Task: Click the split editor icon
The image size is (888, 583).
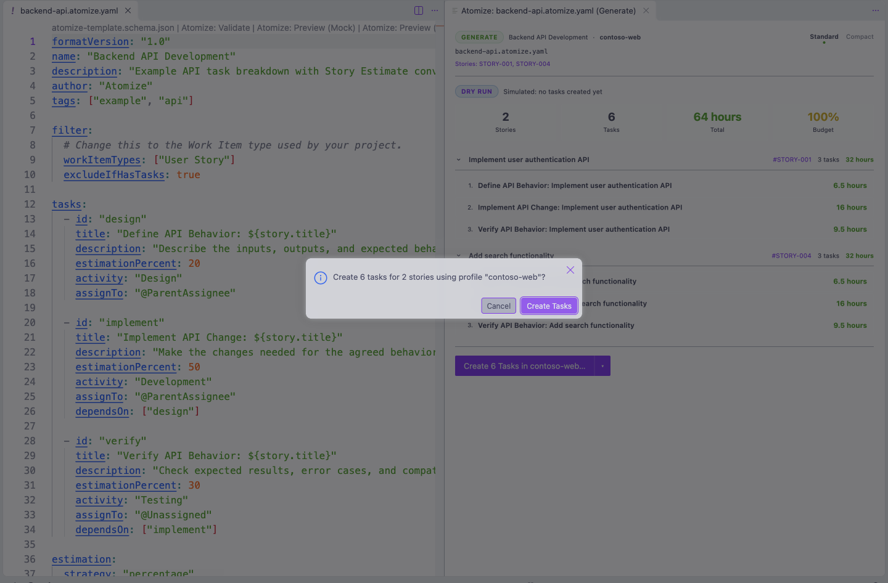Action: coord(419,10)
